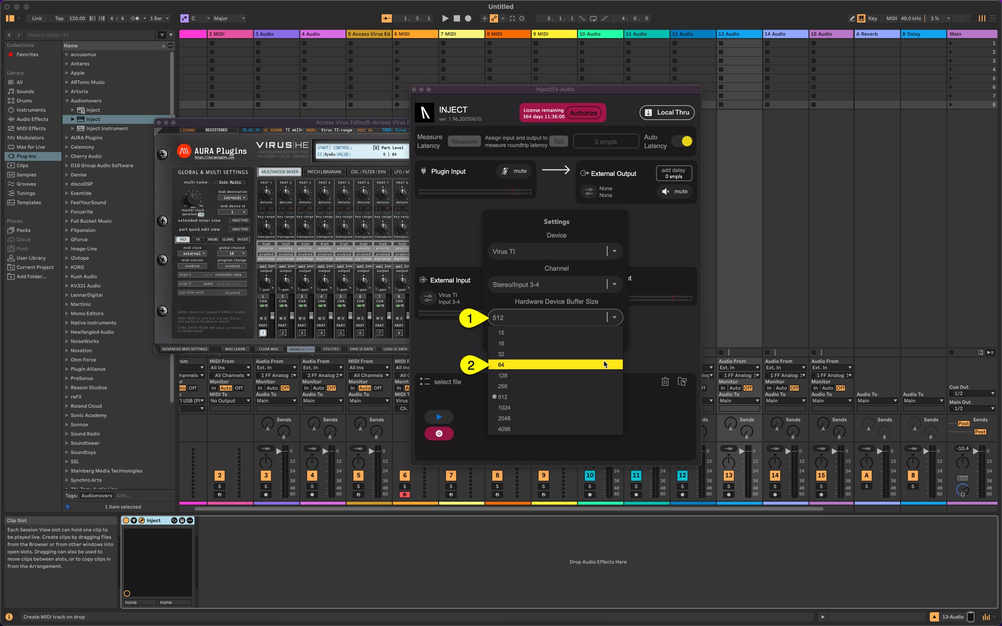
Task: Open the Device dropdown showing Virus TI
Action: click(x=555, y=251)
